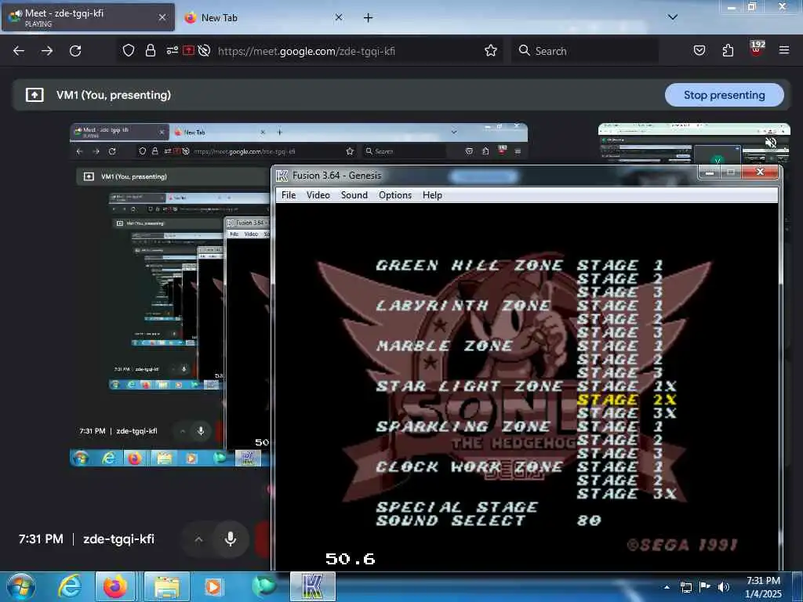Image resolution: width=803 pixels, height=602 pixels.
Task: Expand audio settings chevron next to microphone
Action: coord(198,539)
